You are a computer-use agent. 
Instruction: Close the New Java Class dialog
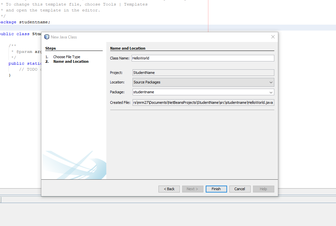tap(273, 37)
